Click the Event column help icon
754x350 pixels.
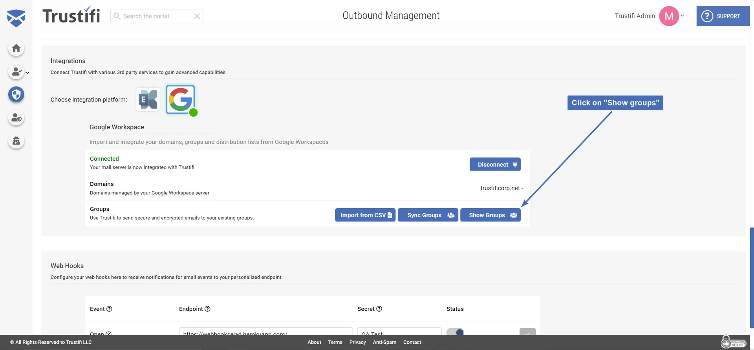pyautogui.click(x=109, y=309)
